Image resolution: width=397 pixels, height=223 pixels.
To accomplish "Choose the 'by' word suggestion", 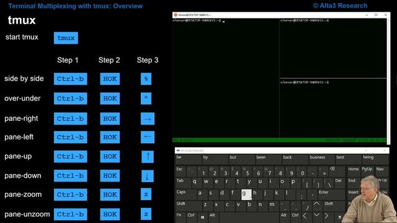I will click(215, 159).
